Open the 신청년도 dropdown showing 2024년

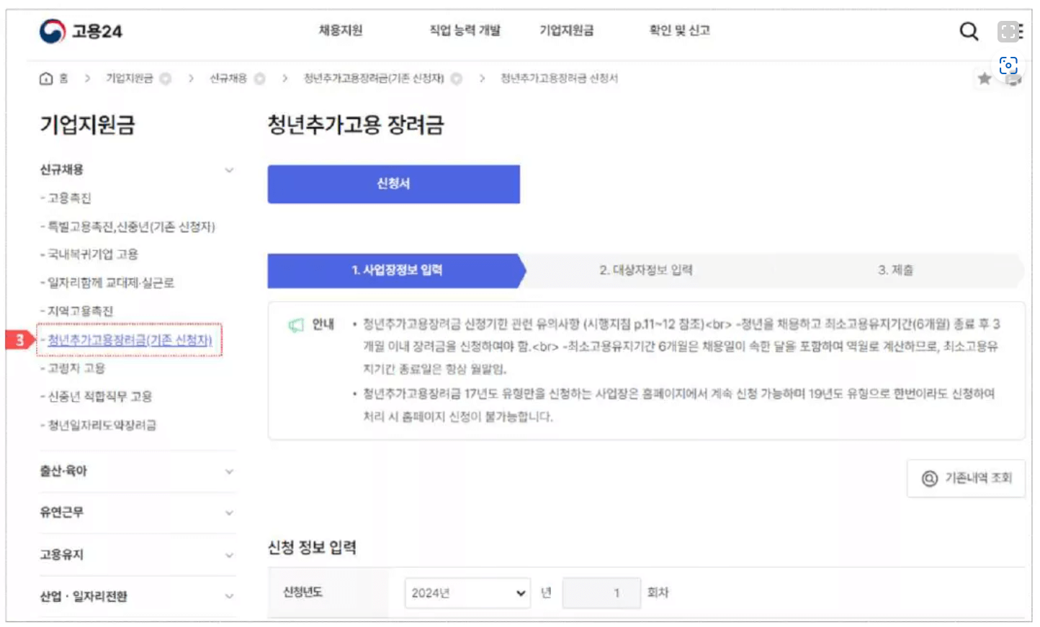467,592
